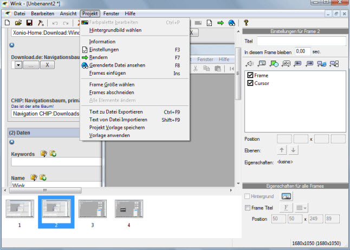350x250 pixels.
Task: View rendered output via globe toolbar icon
Action: tap(231, 23)
